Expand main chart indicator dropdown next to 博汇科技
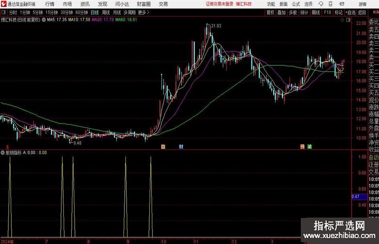Screen dimensions: 379x244 [x=44, y=20]
